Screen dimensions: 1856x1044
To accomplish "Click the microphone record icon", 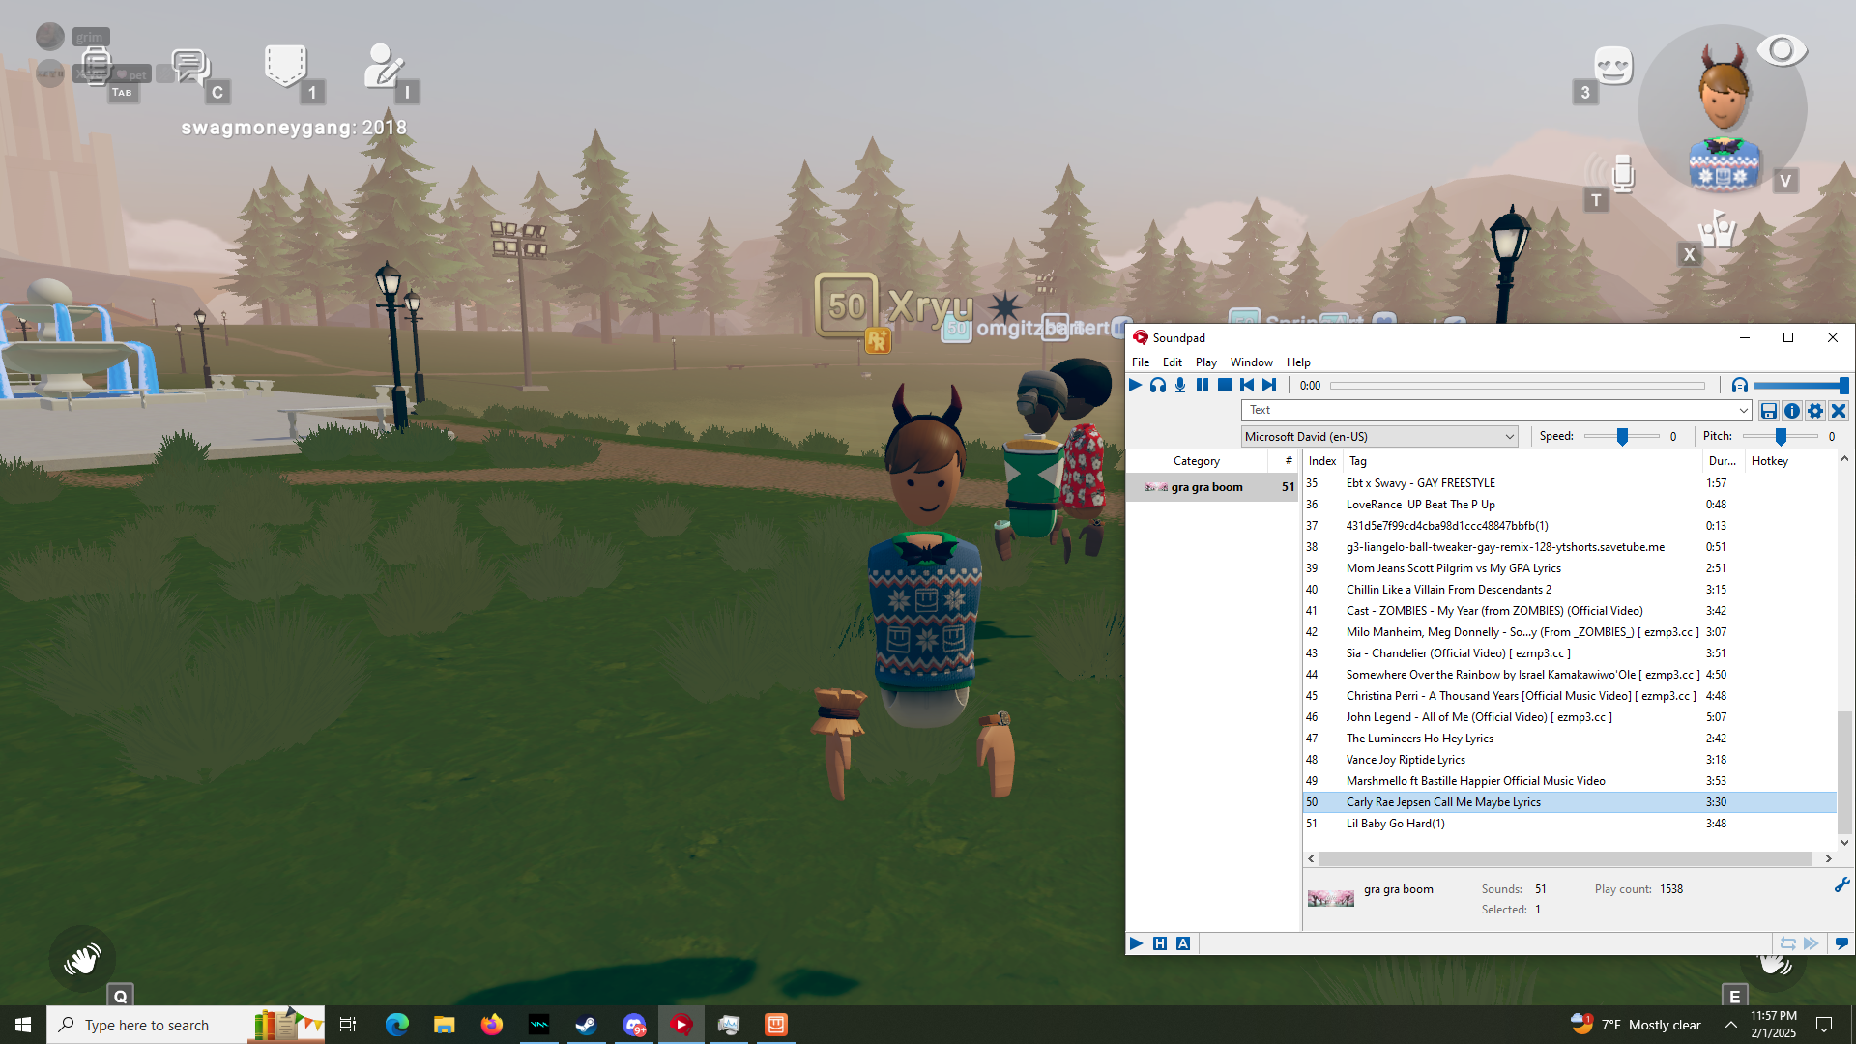I will [1180, 385].
